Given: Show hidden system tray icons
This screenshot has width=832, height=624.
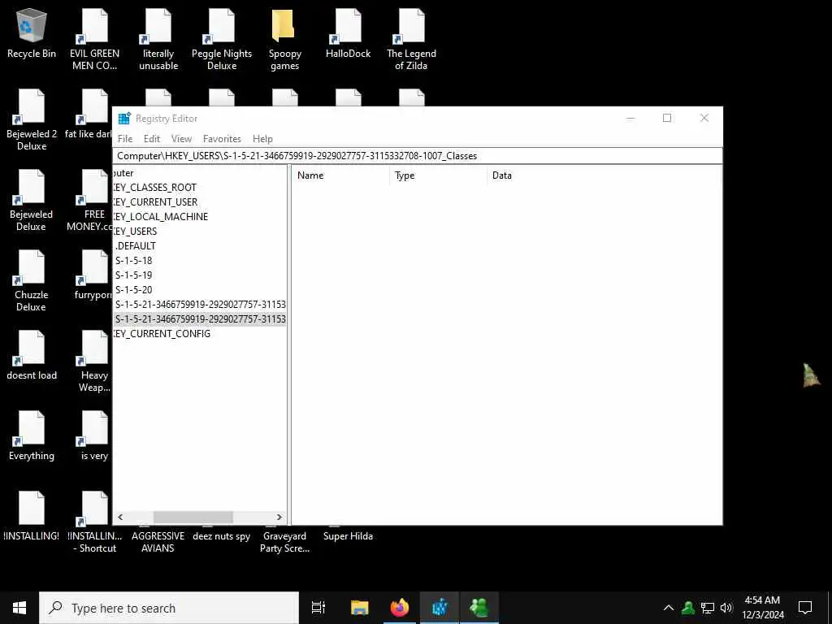Looking at the screenshot, I should pyautogui.click(x=669, y=608).
